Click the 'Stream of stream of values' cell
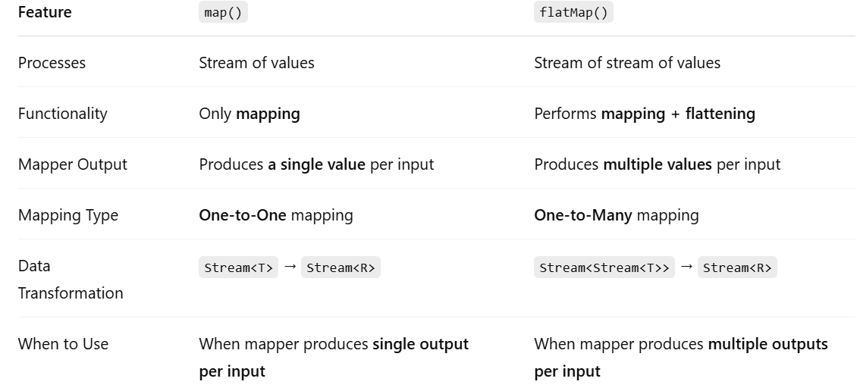This screenshot has width=860, height=391. (626, 63)
